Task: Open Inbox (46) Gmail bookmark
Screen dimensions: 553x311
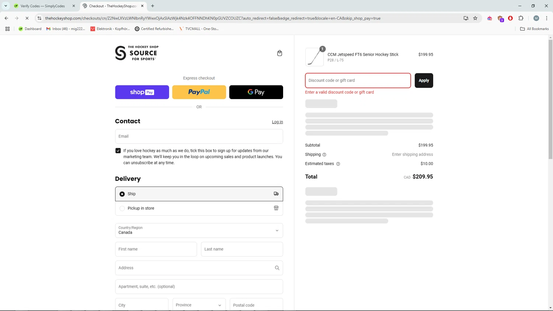Action: pyautogui.click(x=66, y=29)
